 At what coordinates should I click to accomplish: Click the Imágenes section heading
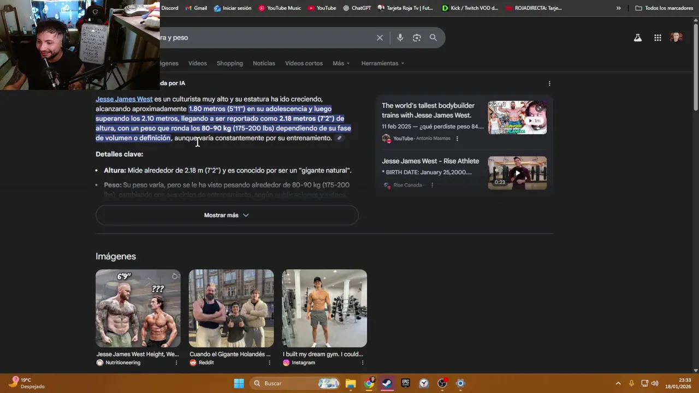(116, 257)
